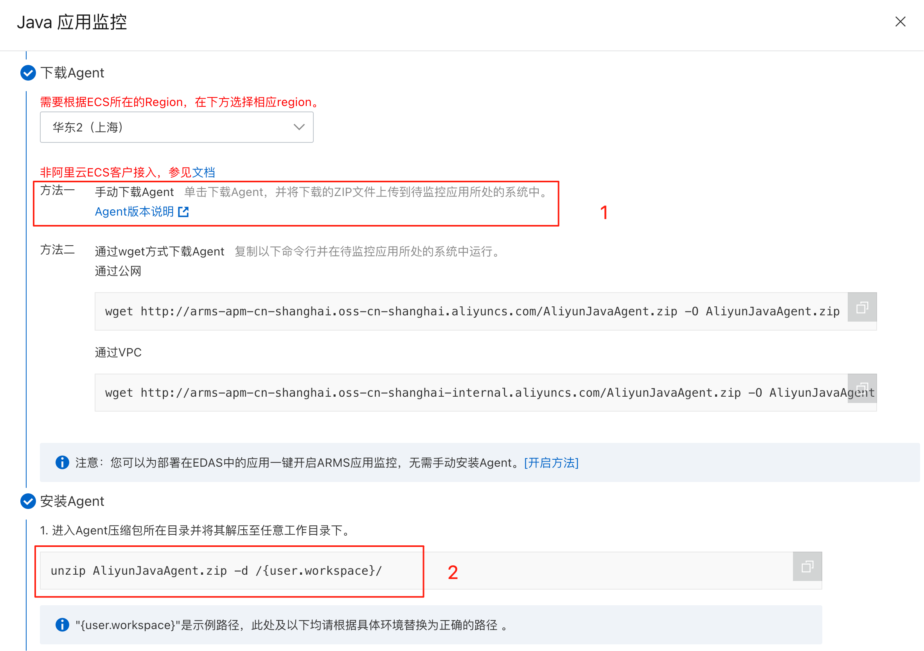Open the 华东2（上海）region dropdown

176,127
